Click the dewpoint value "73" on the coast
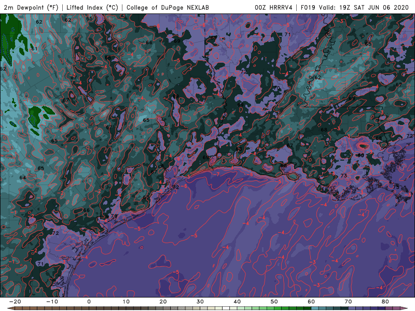 coord(343,176)
